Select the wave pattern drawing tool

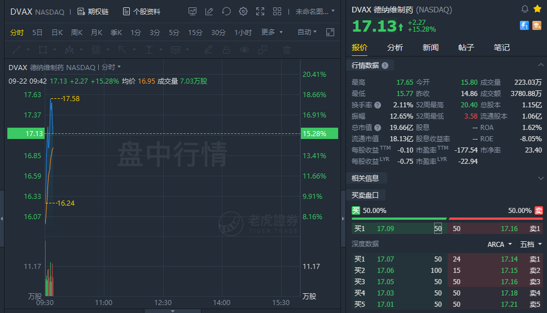(69, 50)
